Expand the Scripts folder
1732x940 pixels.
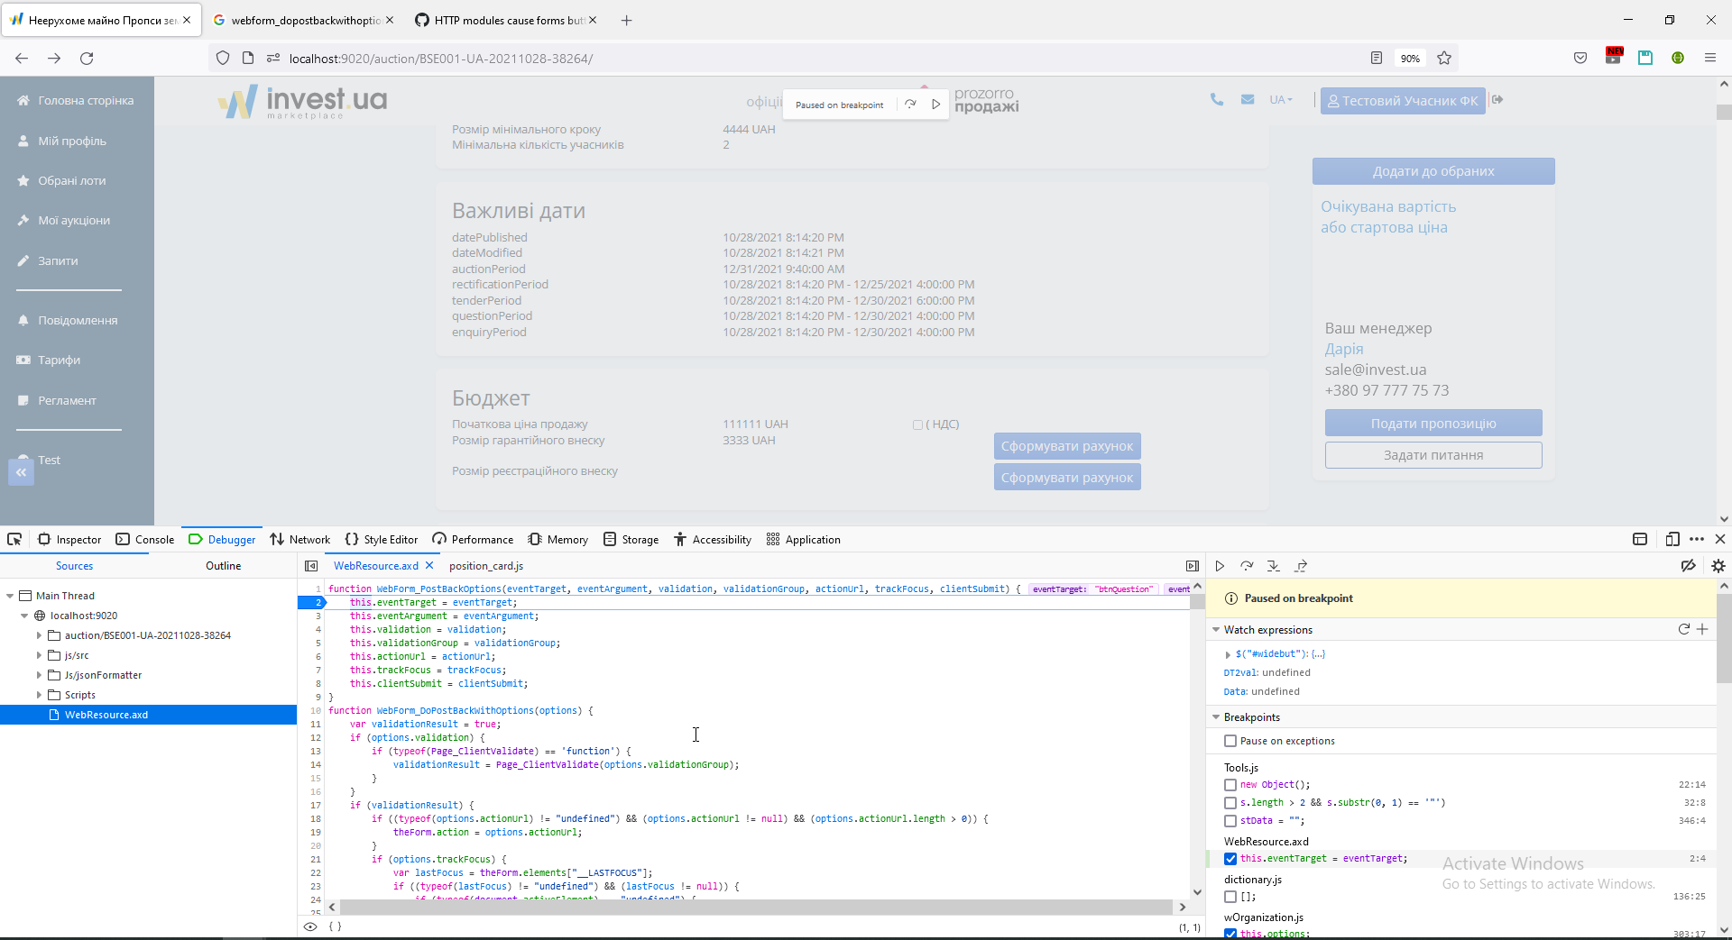click(39, 695)
